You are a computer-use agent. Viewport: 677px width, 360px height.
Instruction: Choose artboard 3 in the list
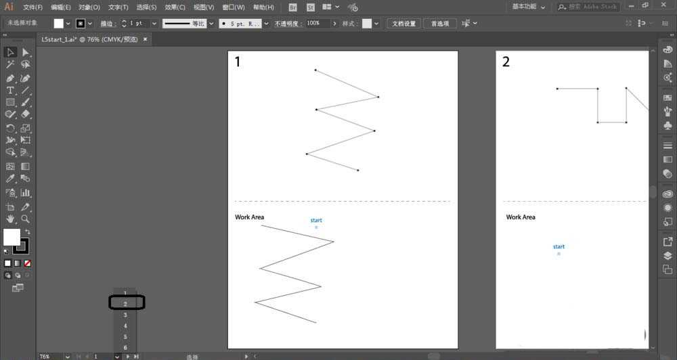pyautogui.click(x=125, y=315)
